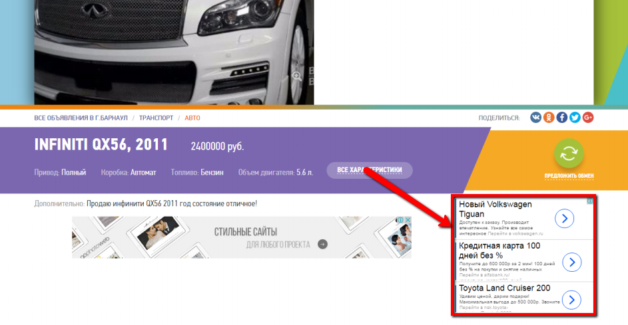Share listing on Google Plus icon
628x325 pixels.
tap(588, 117)
